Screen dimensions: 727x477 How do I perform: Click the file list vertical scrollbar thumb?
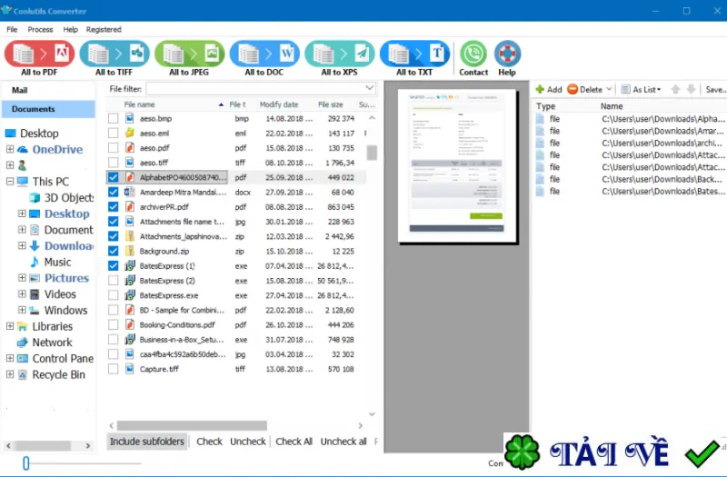pyautogui.click(x=372, y=153)
